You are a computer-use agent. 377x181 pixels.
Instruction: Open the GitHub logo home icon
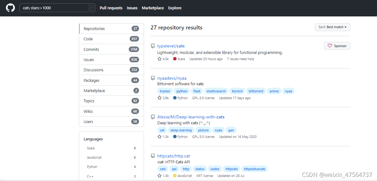point(10,8)
